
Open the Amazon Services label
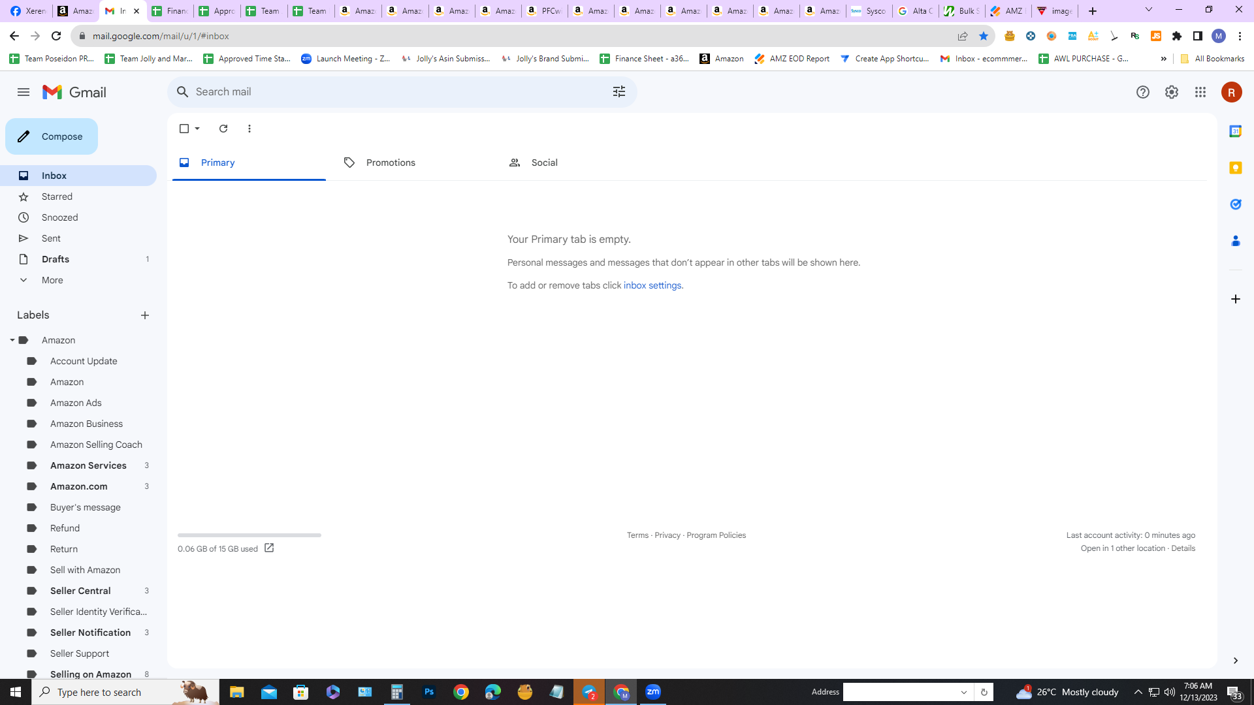click(x=88, y=465)
